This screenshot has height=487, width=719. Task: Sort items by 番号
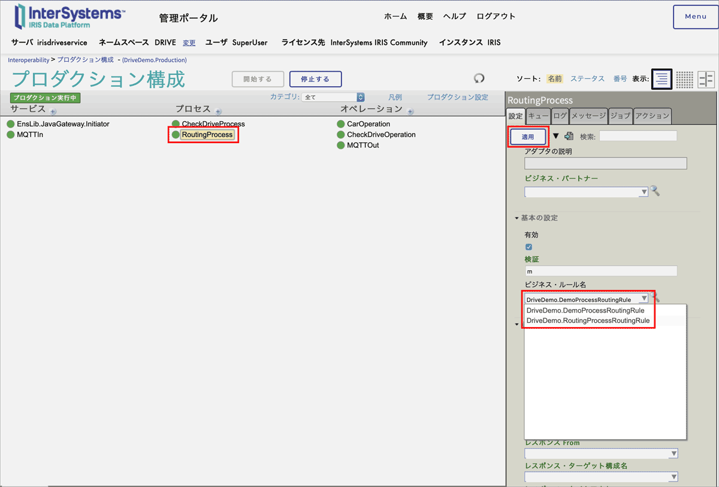coord(620,78)
